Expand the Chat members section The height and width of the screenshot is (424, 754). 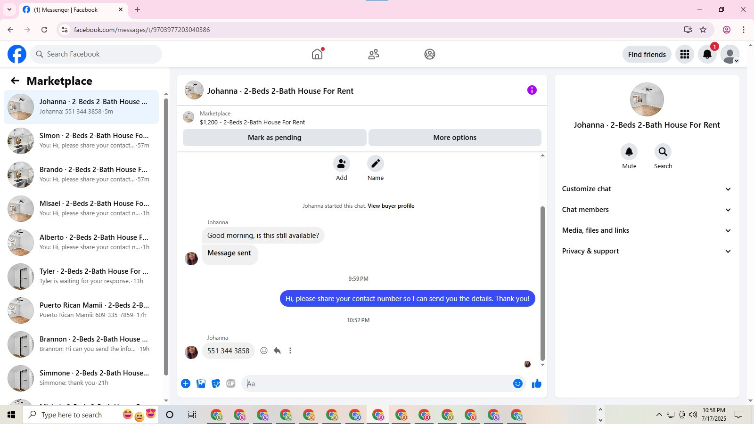click(647, 210)
